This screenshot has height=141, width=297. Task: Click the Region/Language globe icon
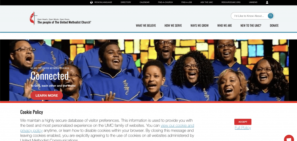click(91, 2)
